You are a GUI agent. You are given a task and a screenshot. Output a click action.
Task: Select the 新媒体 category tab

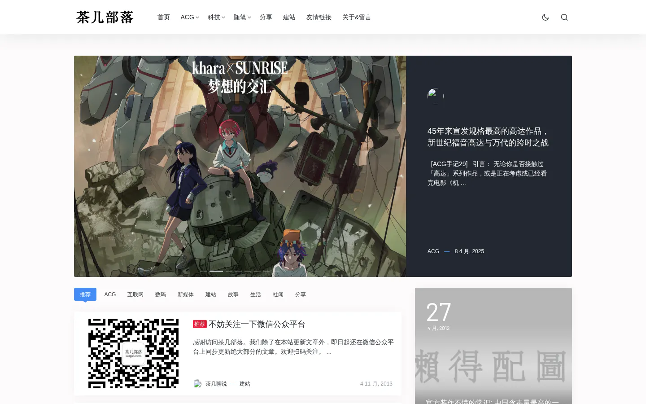click(x=186, y=294)
